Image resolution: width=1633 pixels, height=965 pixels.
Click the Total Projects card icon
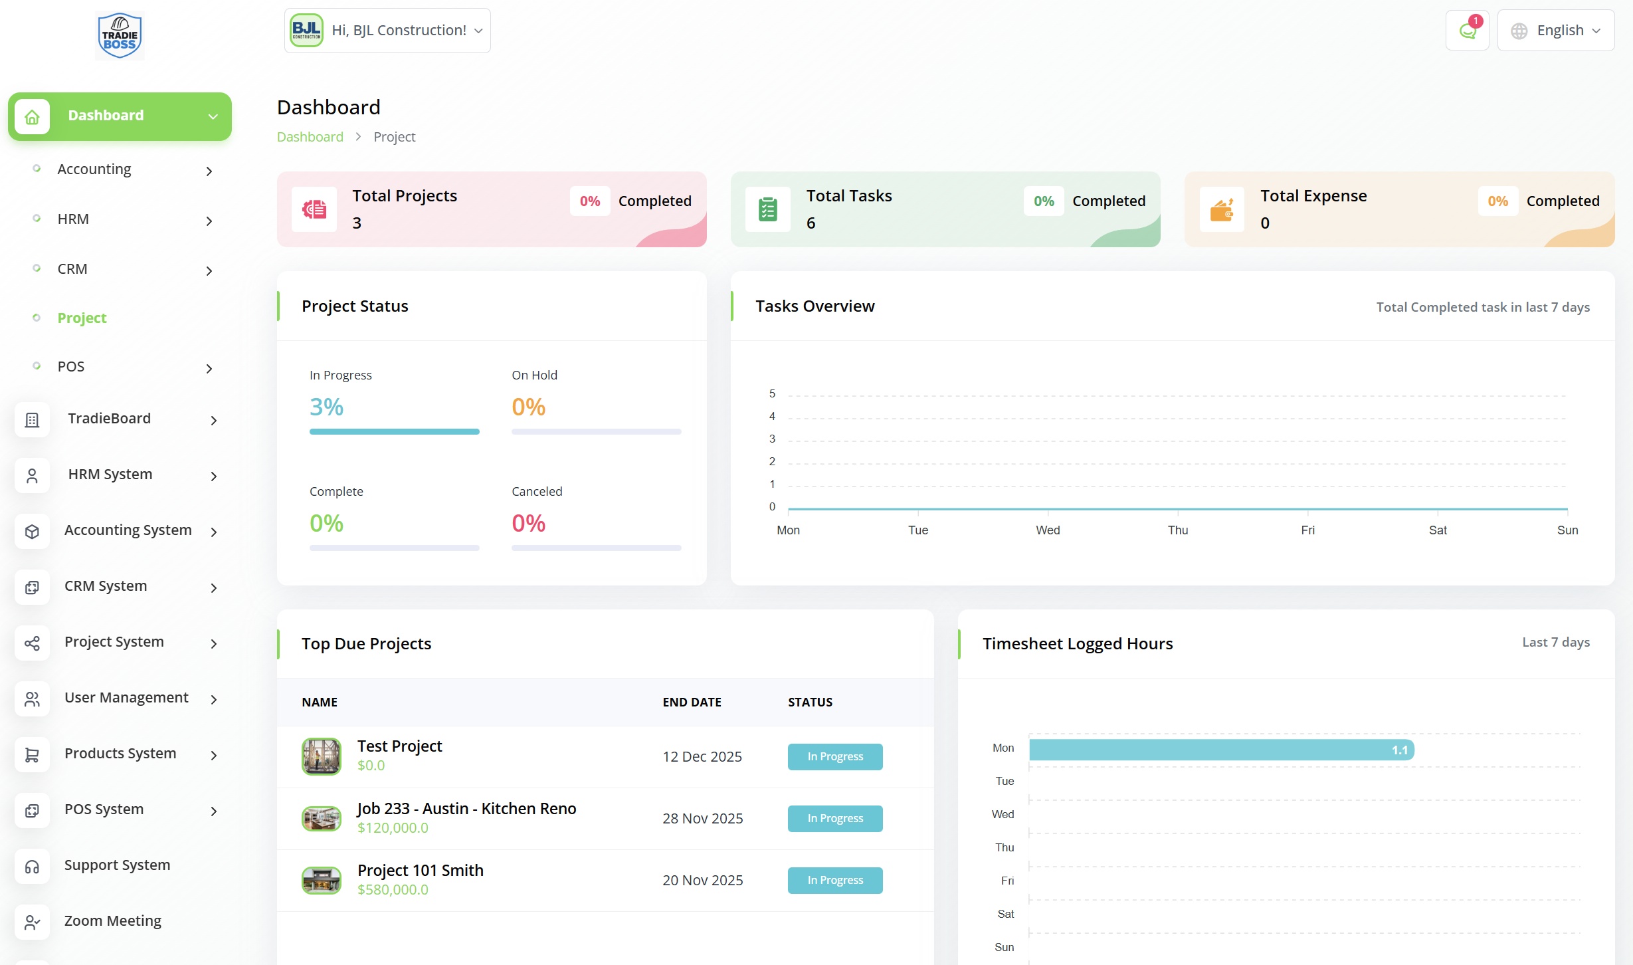click(x=314, y=209)
